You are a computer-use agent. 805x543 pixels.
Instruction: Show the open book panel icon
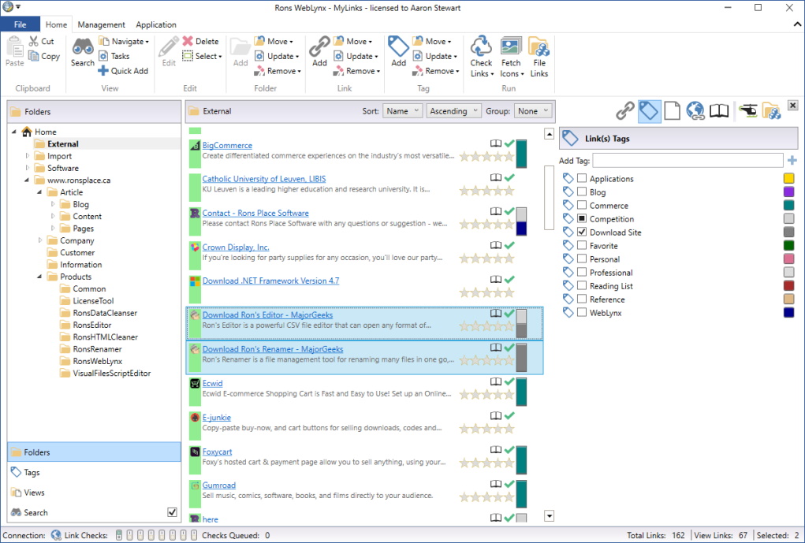click(719, 111)
